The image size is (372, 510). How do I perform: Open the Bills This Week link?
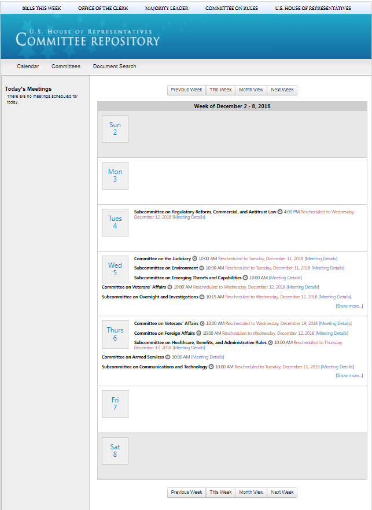tap(41, 8)
